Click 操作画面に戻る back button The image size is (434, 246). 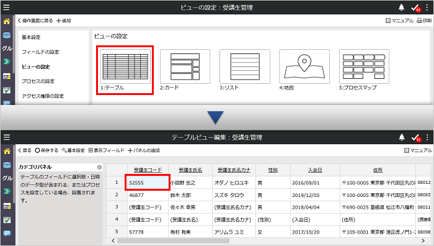click(x=35, y=20)
